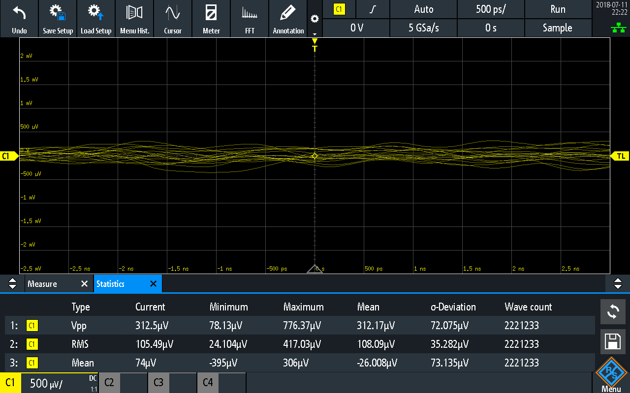Screen dimensions: 630x393
Task: Open Load Setup from the toolbar
Action: pyautogui.click(x=96, y=19)
